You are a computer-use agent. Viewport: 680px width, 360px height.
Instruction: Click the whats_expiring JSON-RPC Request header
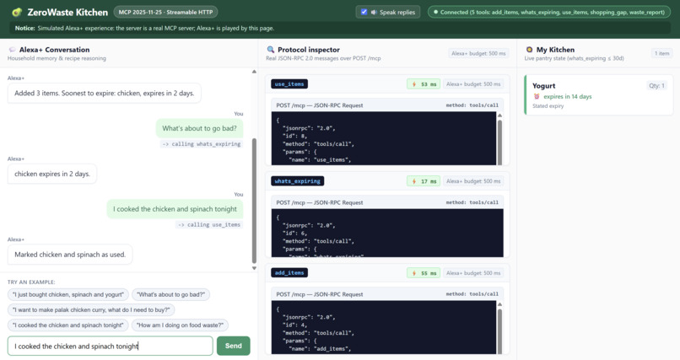[x=387, y=202]
